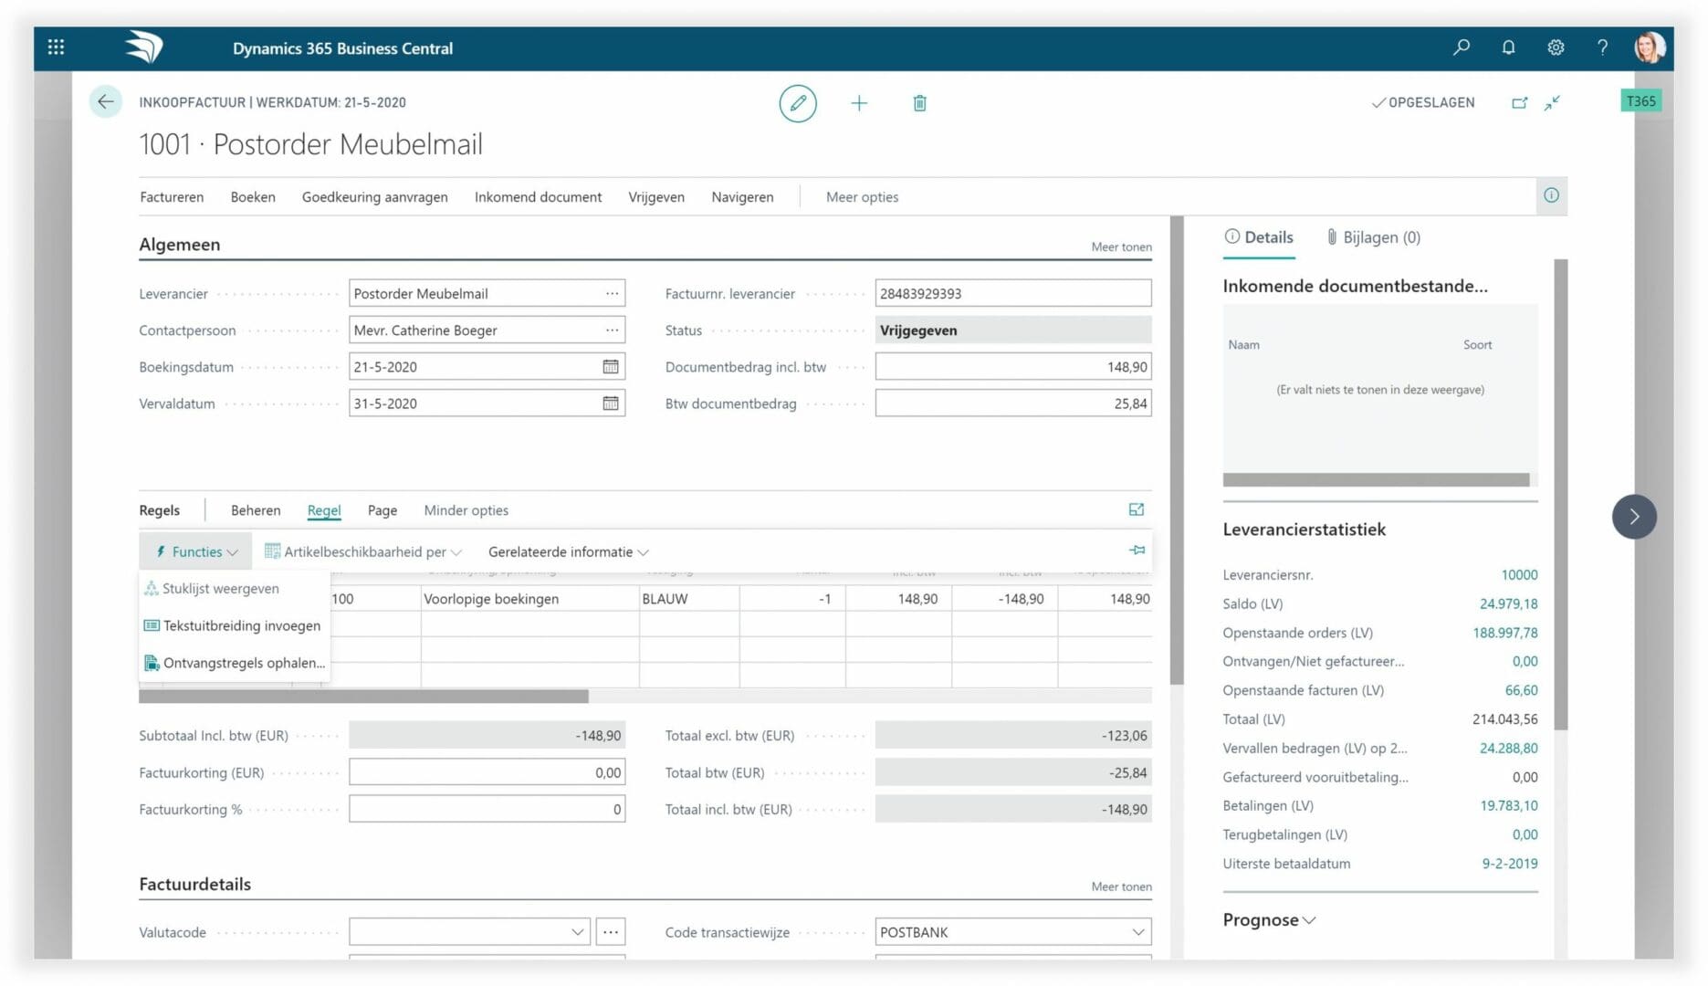The height and width of the screenshot is (986, 1708).
Task: Open Openstaande orders value 188.997,78
Action: pyautogui.click(x=1504, y=633)
